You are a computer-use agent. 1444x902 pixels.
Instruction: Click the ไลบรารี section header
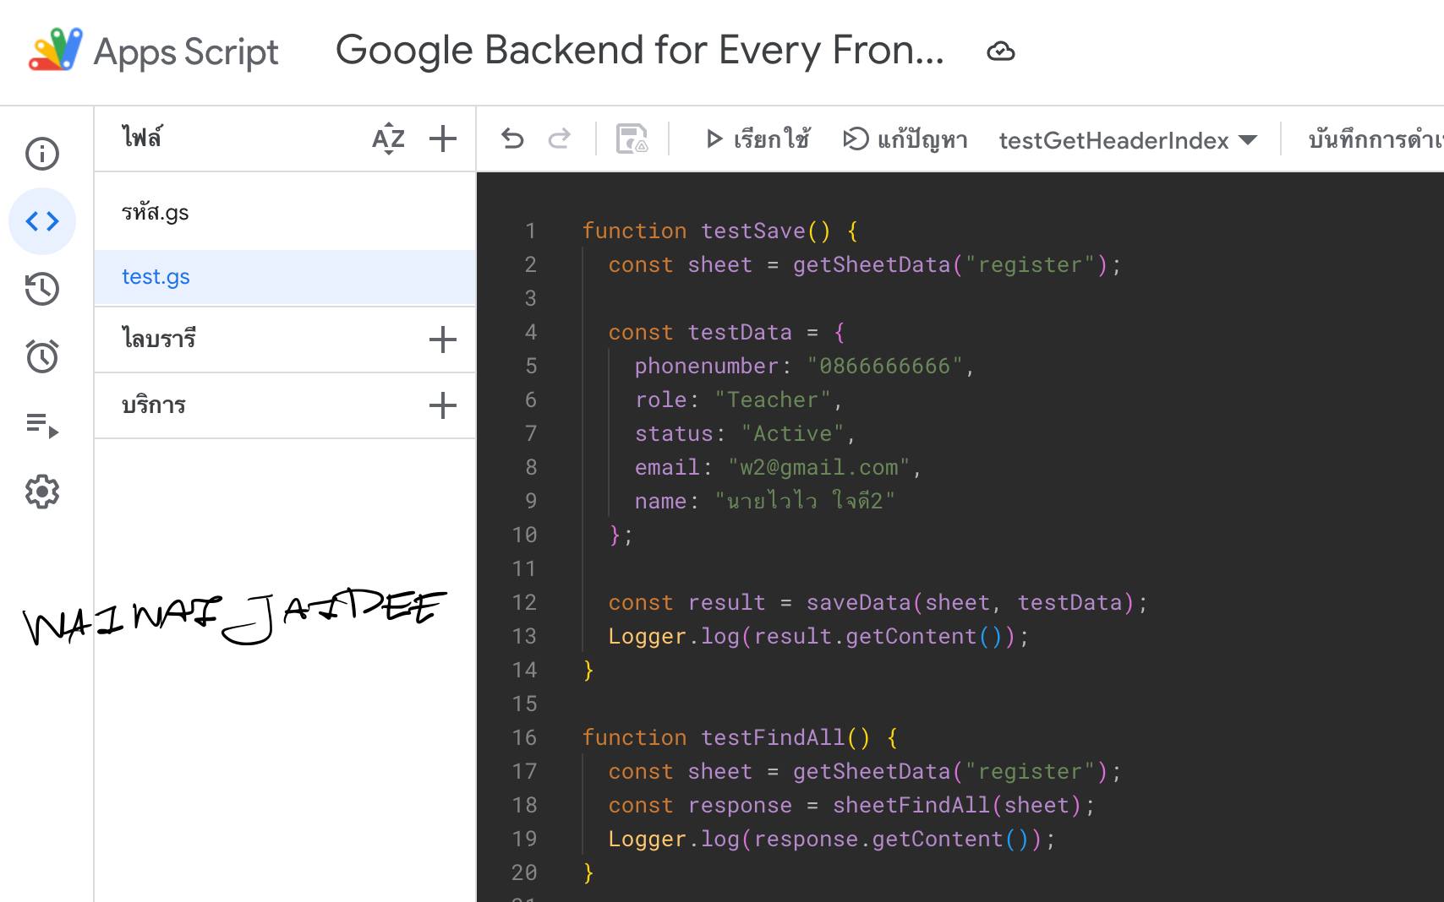(159, 340)
